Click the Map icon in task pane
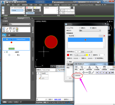The height and width of the screenshot is (105, 115). coord(17,29)
